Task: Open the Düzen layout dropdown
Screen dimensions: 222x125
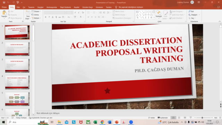Action: [36, 11]
